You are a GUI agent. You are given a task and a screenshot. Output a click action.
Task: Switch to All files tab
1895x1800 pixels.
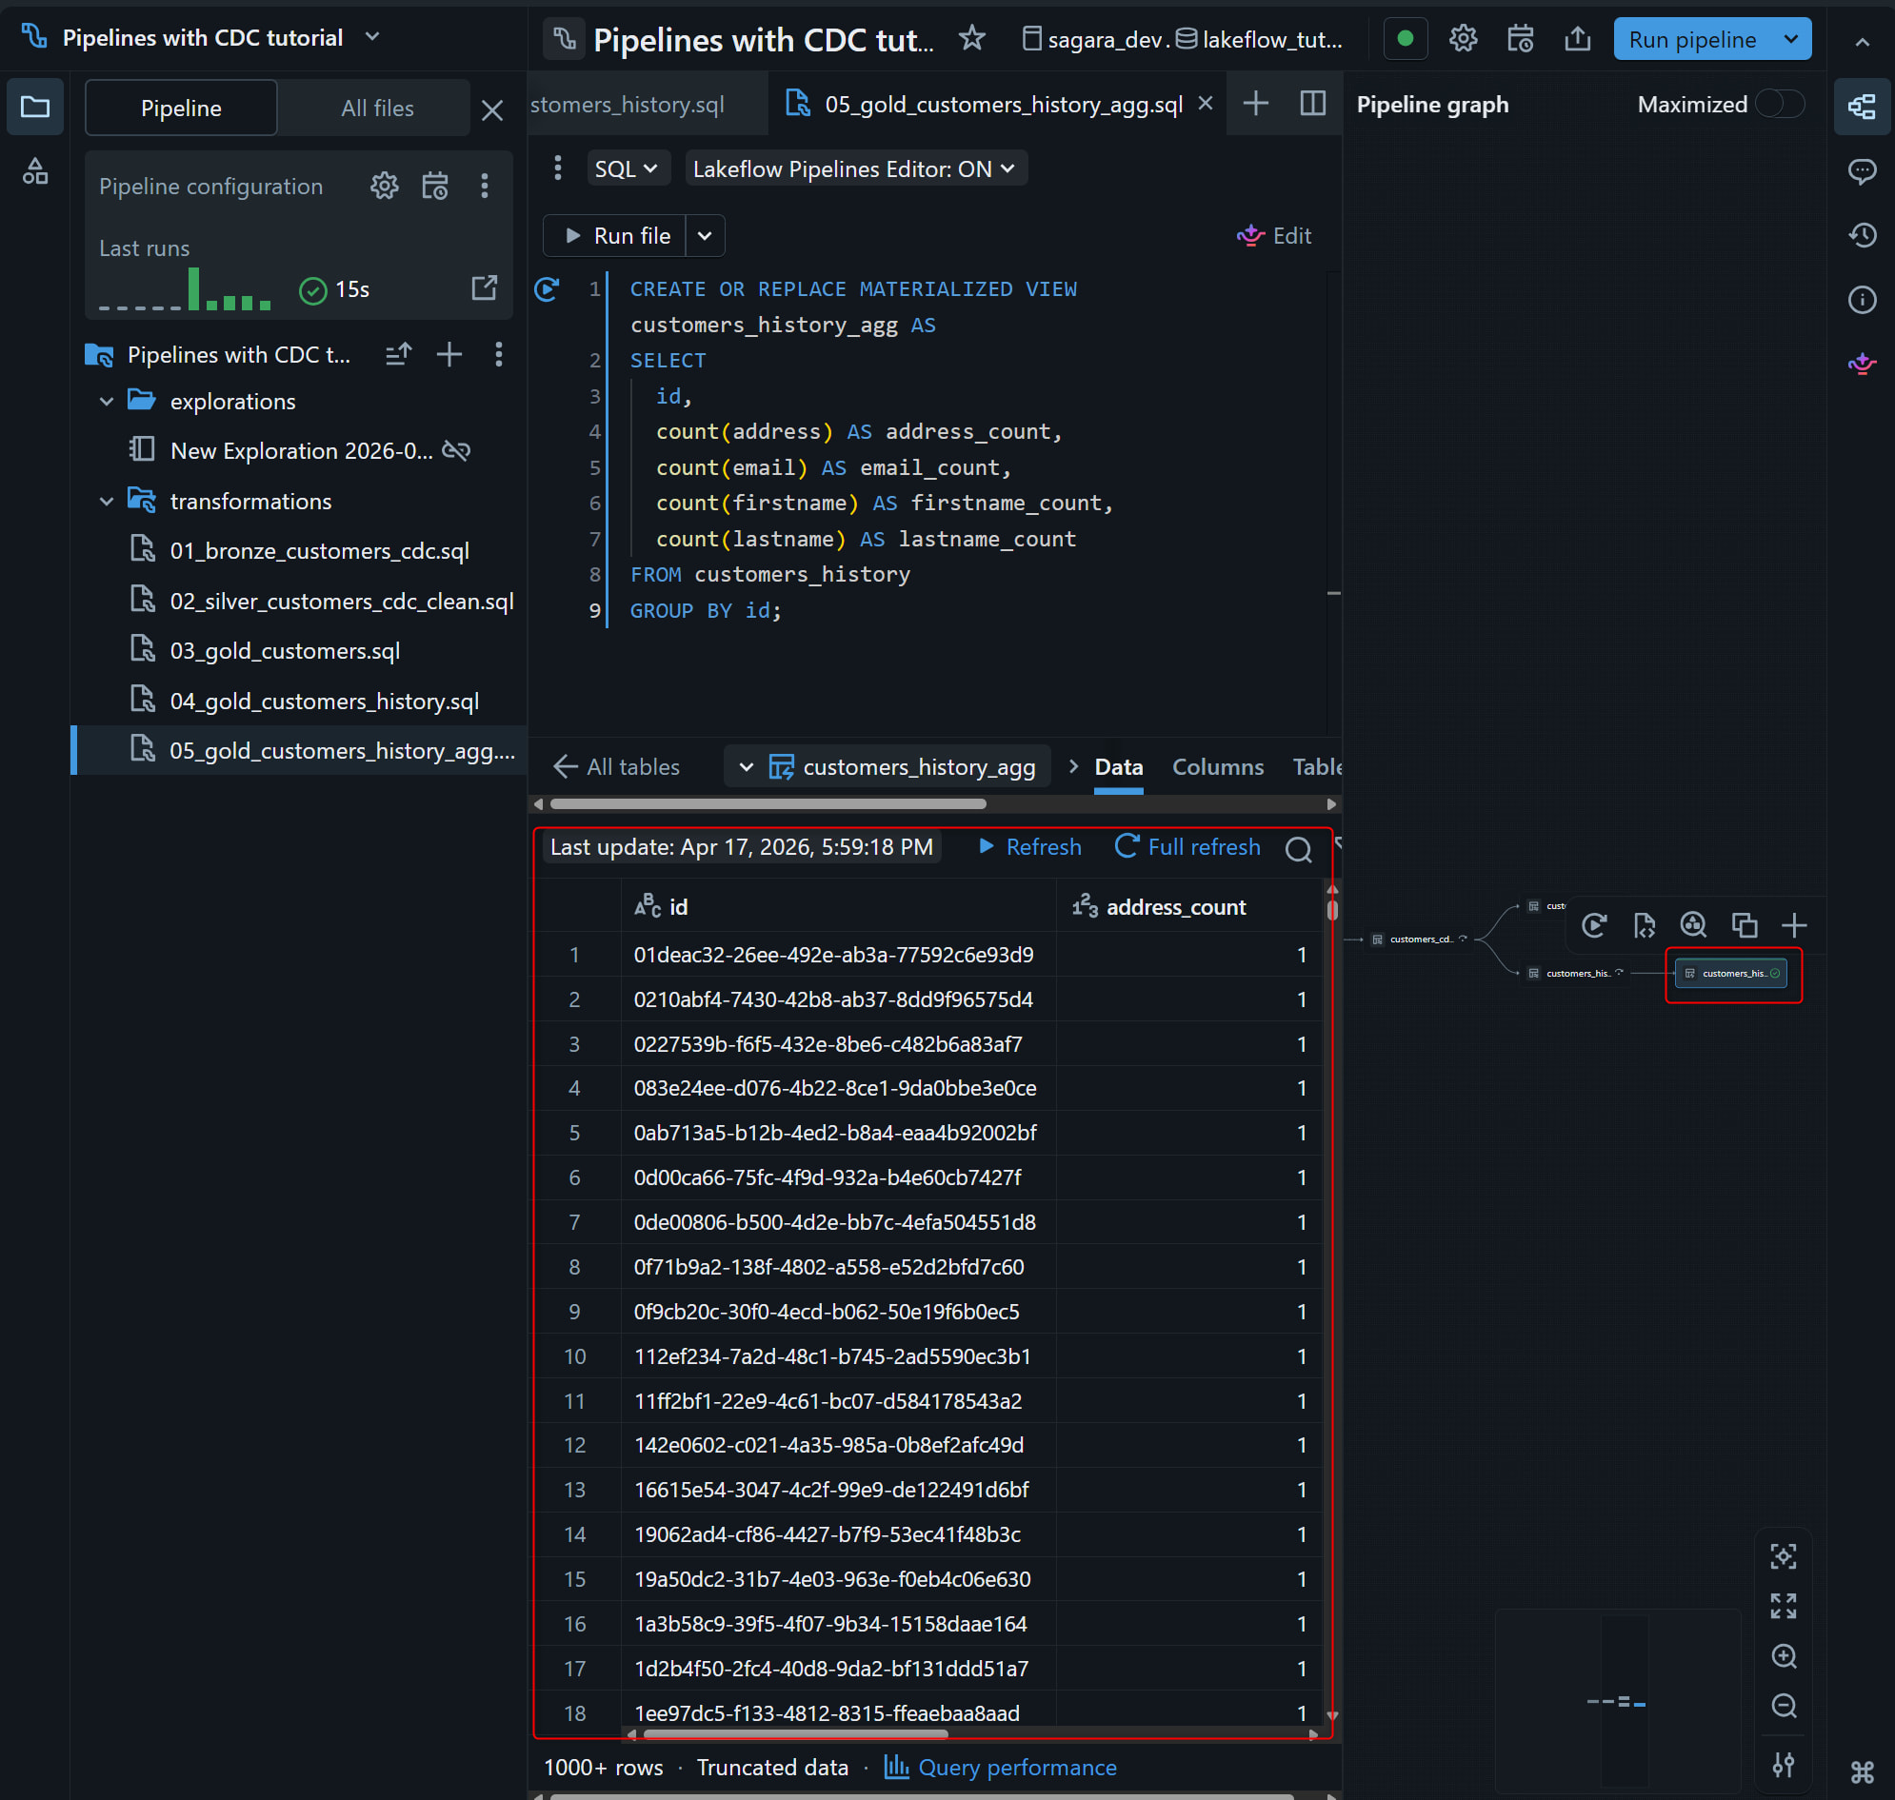click(377, 108)
